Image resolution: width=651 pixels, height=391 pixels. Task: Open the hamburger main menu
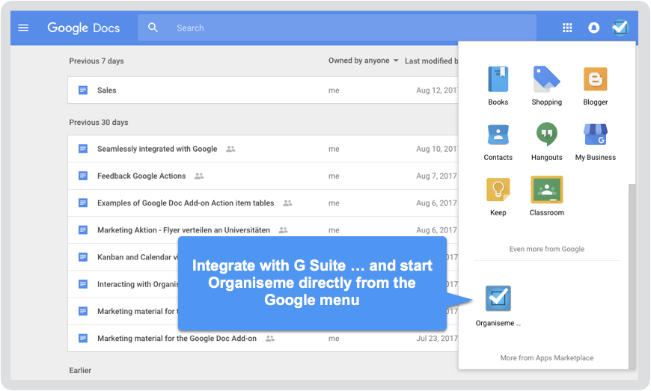[x=23, y=28]
